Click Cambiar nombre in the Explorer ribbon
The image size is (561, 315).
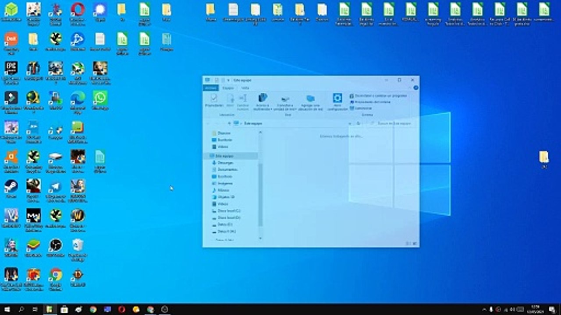tap(243, 101)
